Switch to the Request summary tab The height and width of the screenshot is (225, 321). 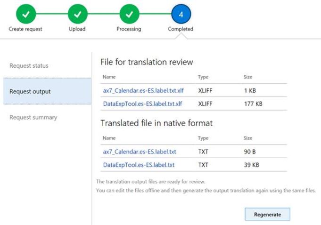tap(33, 117)
